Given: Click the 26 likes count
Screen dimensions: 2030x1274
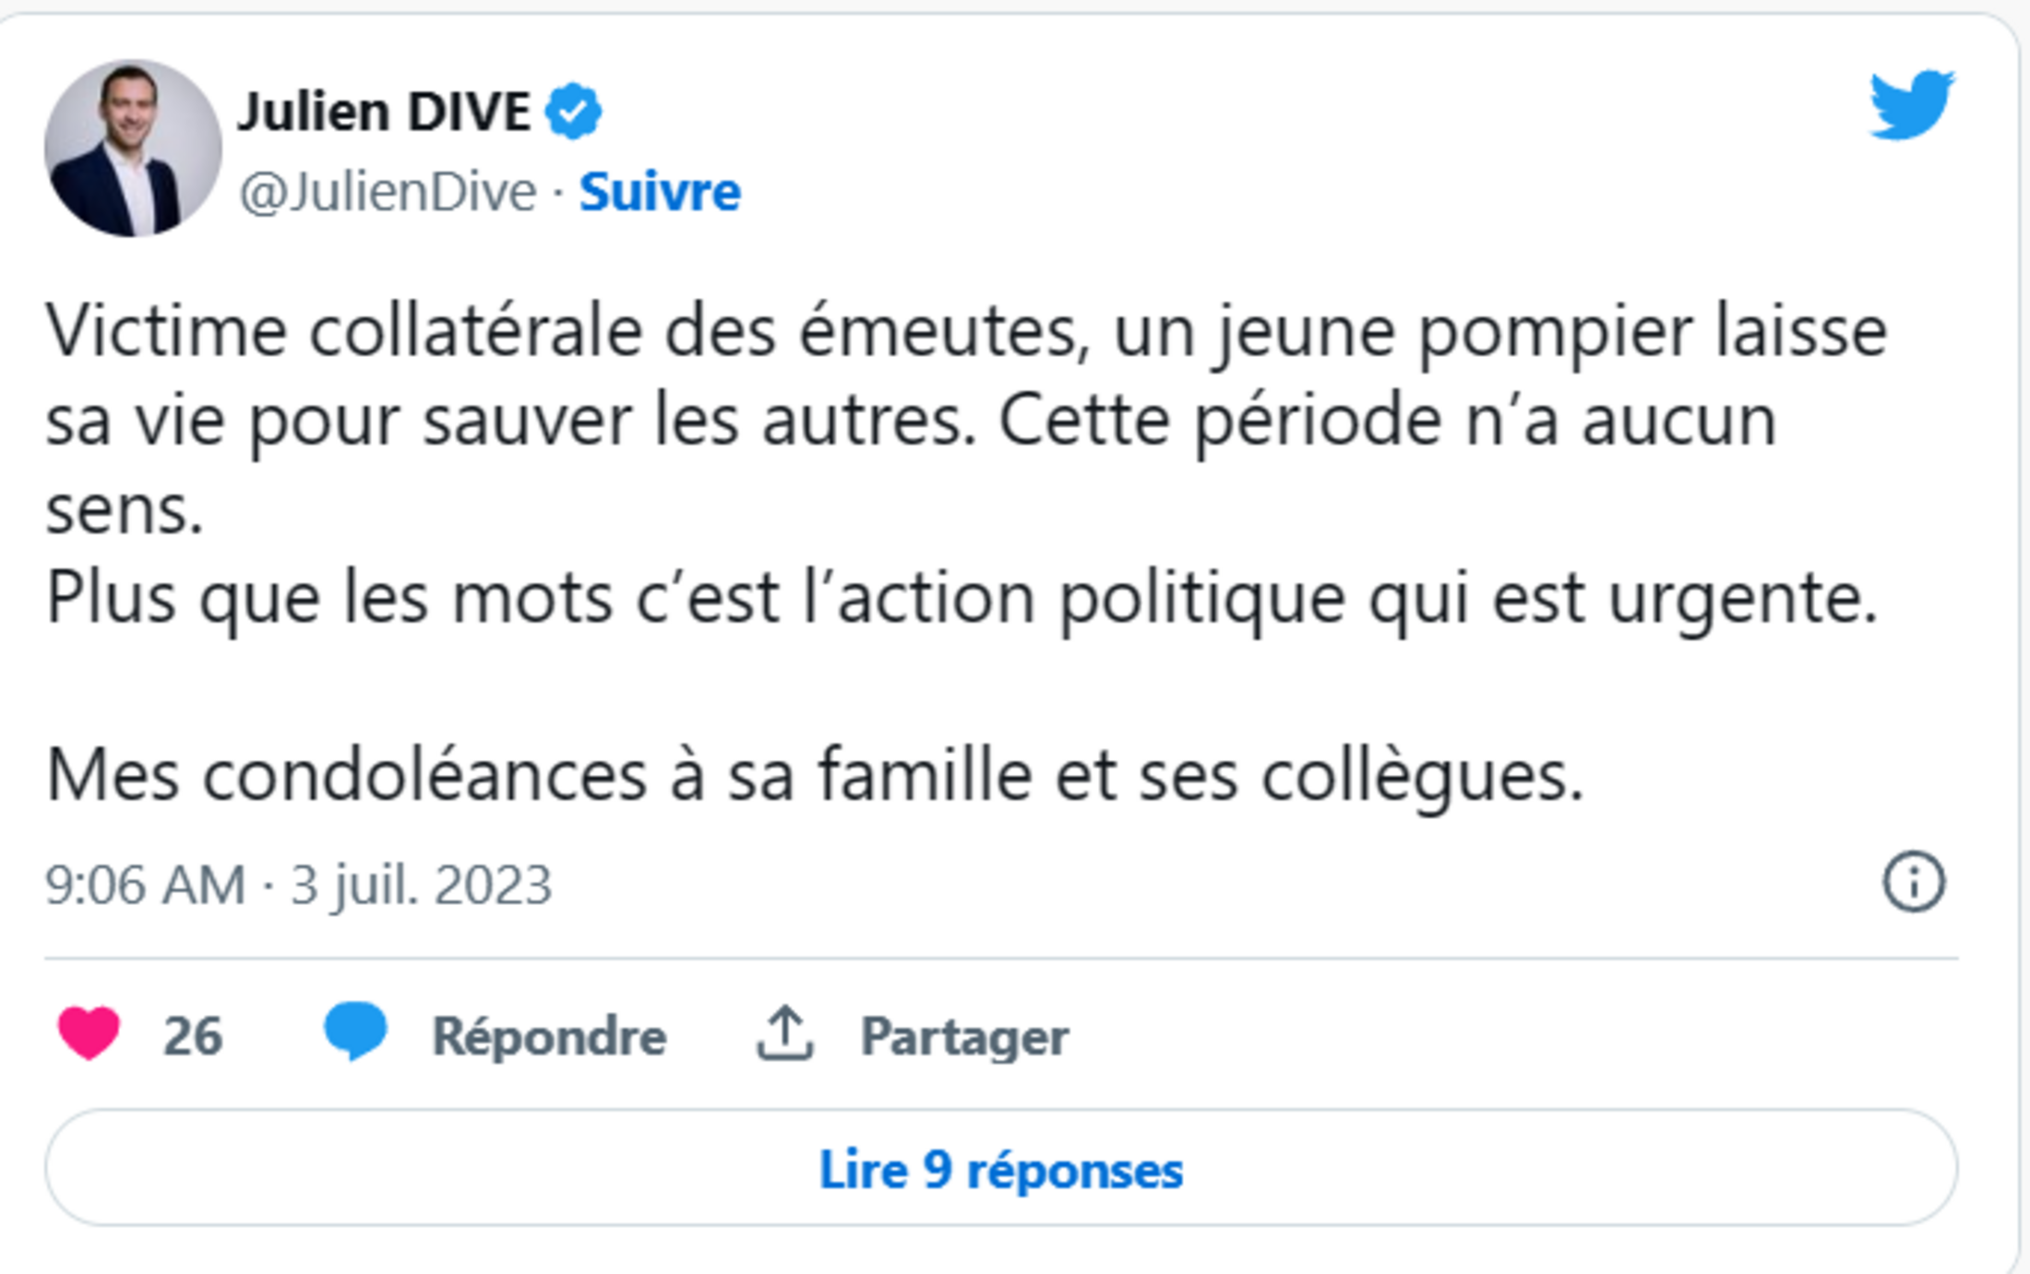Looking at the screenshot, I should click(x=192, y=1035).
